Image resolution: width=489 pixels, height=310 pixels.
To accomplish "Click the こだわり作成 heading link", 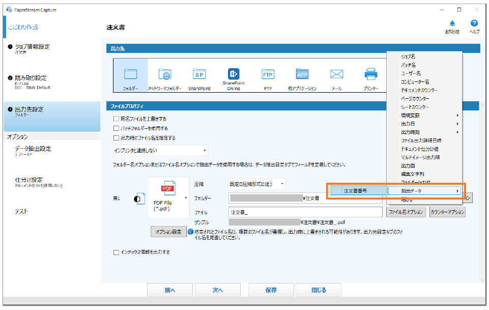I will point(23,27).
